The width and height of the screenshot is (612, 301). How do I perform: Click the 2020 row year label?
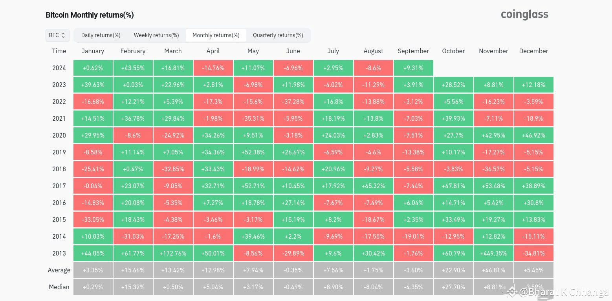coord(59,135)
